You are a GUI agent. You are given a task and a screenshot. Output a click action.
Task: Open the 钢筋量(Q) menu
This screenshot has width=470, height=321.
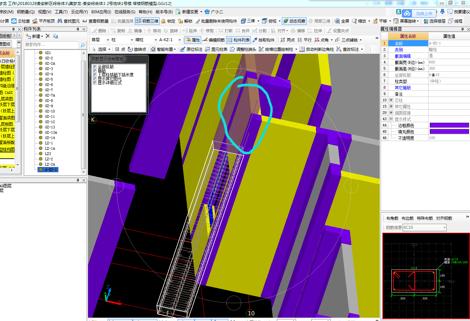(26, 12)
